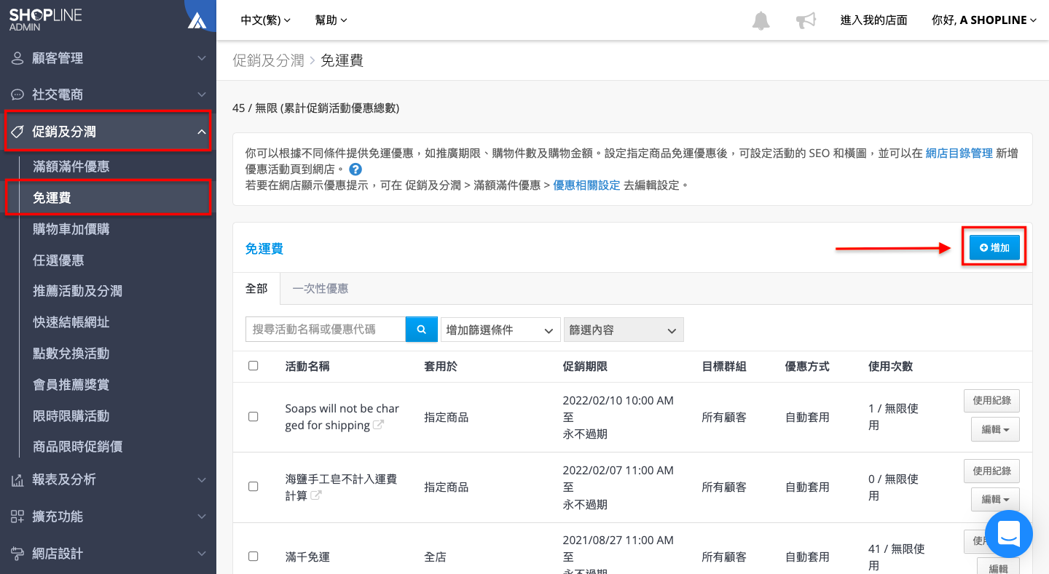Screen dimensions: 1049x574
Task: Open the live chat messenger bubble
Action: (x=1009, y=534)
